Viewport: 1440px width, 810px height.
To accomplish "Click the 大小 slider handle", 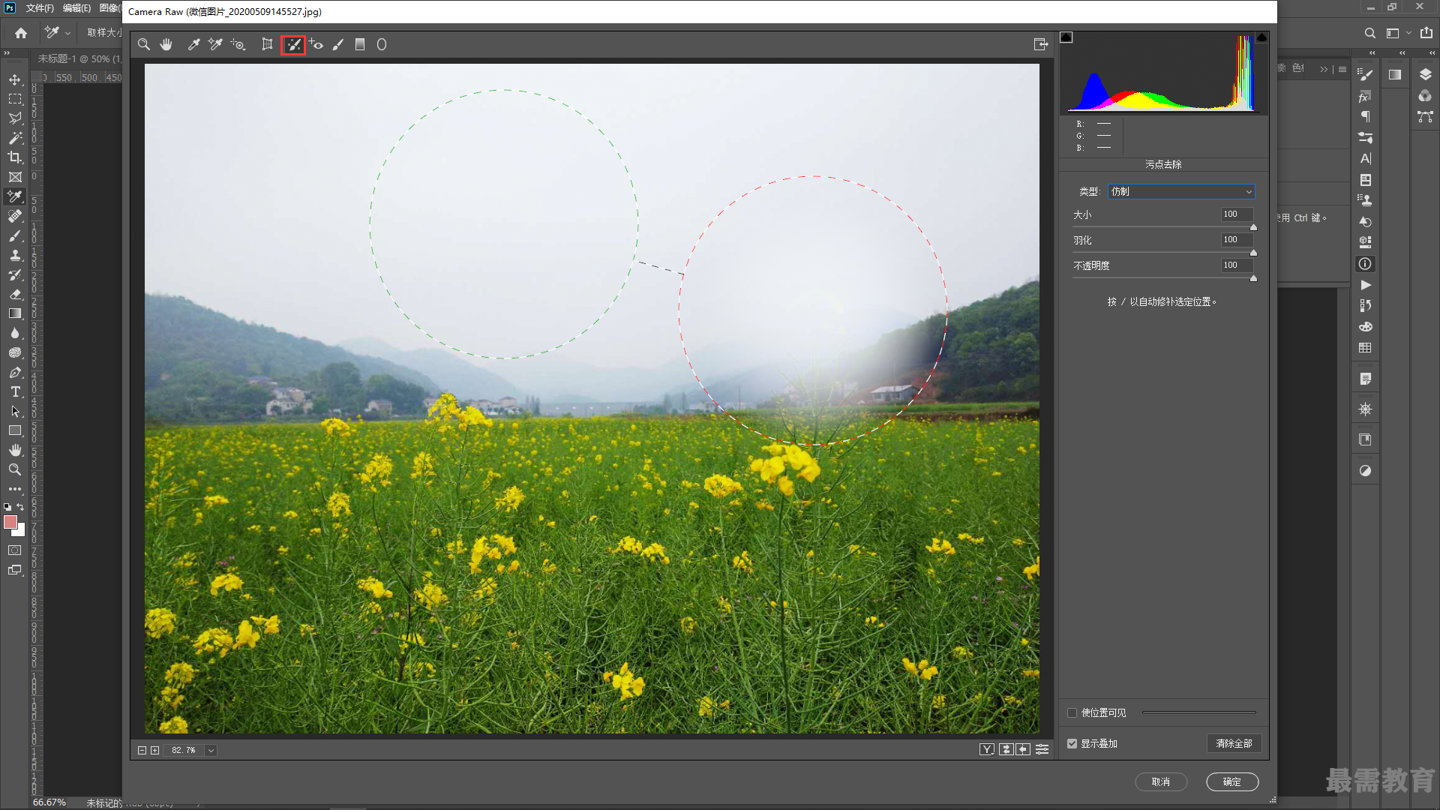I will point(1253,227).
